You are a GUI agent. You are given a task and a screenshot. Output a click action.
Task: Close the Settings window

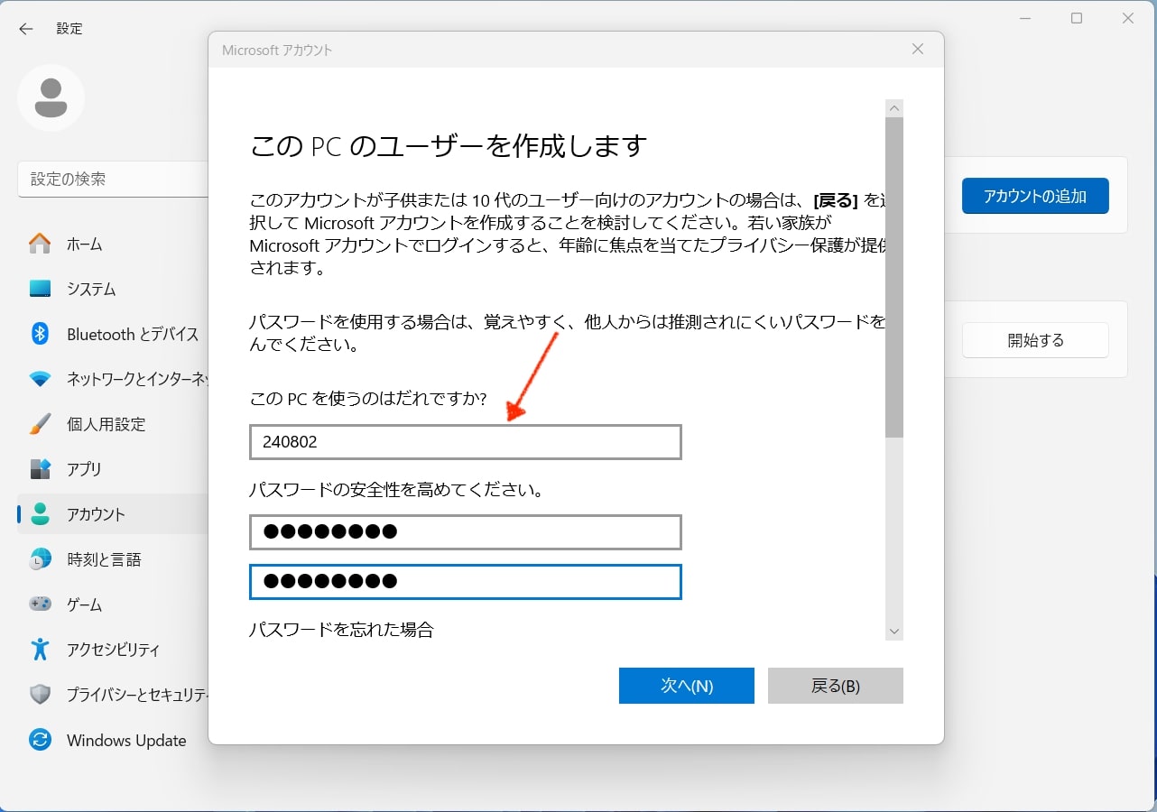click(1127, 19)
